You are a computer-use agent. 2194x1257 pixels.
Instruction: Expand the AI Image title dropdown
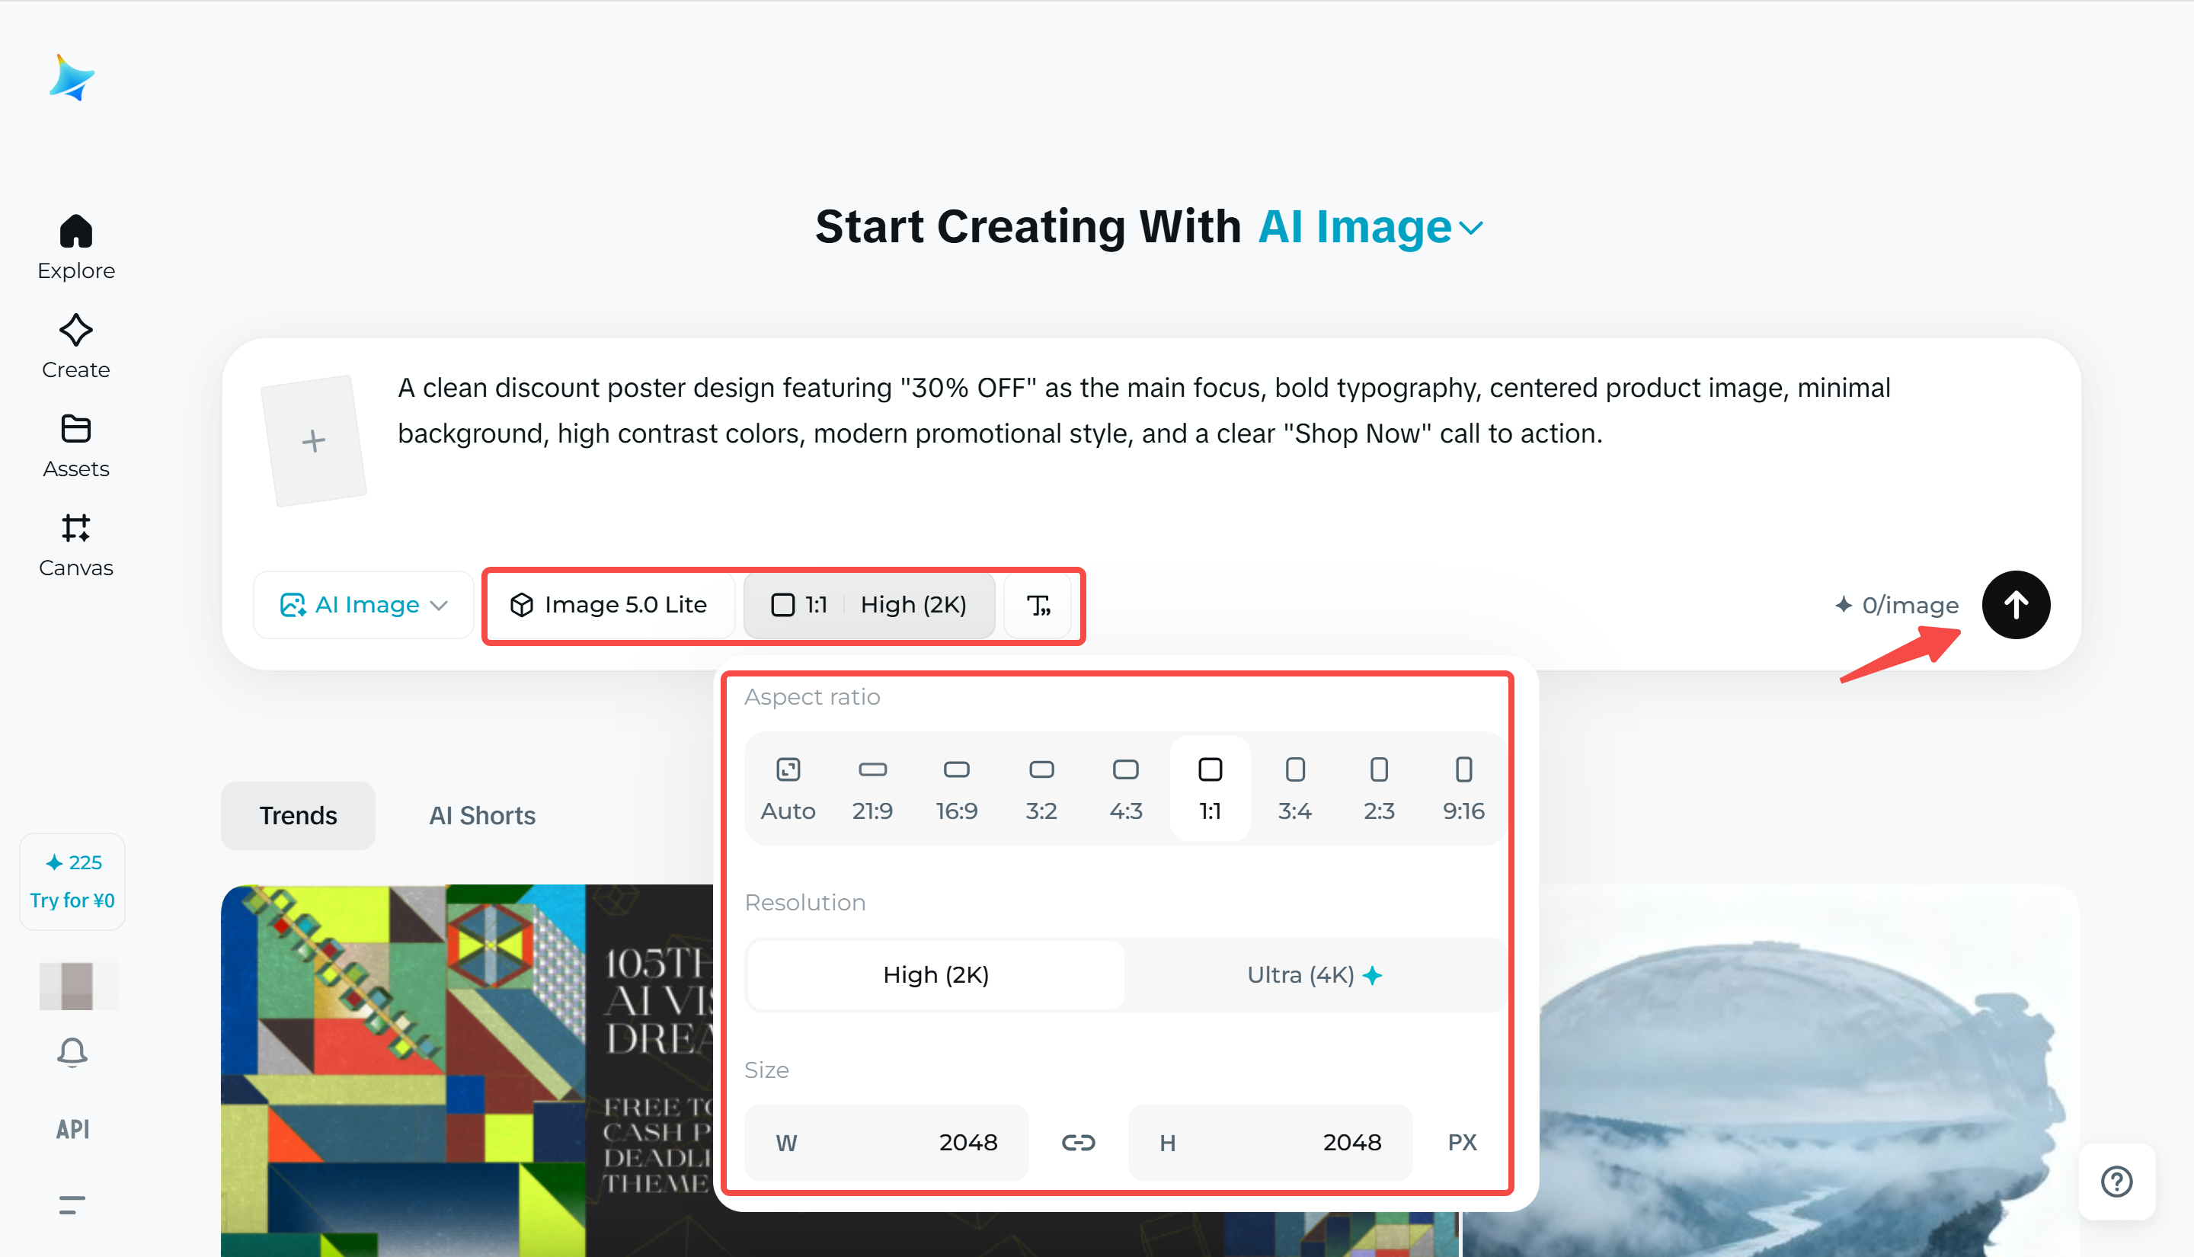tap(1471, 227)
